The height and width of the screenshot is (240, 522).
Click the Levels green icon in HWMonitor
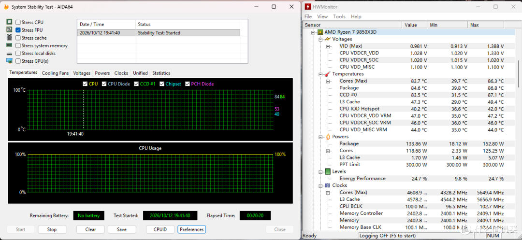(x=328, y=171)
